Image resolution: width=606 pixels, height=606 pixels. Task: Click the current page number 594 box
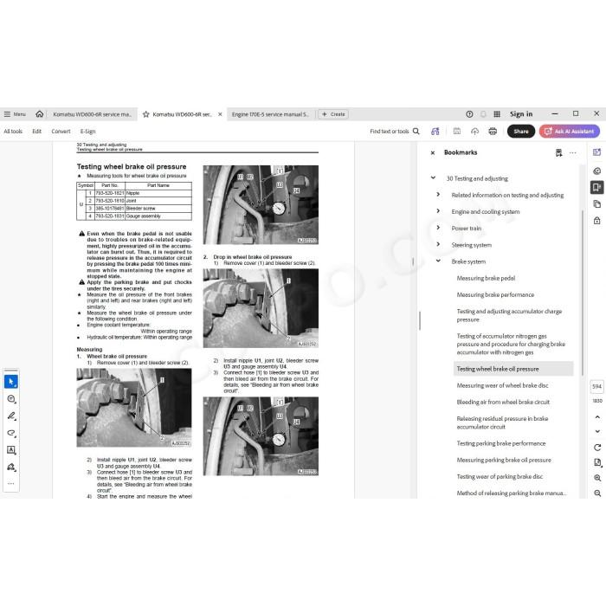click(x=597, y=386)
